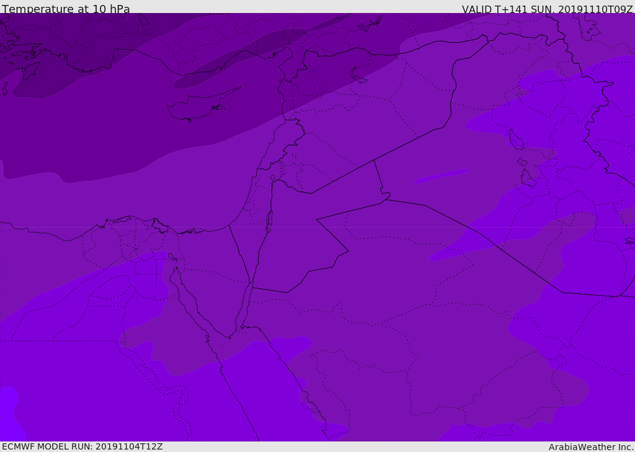The height and width of the screenshot is (452, 635).
Task: Click the 'VALID T+141 SUN. 20191110T09Z' timestamp
Action: pos(548,9)
